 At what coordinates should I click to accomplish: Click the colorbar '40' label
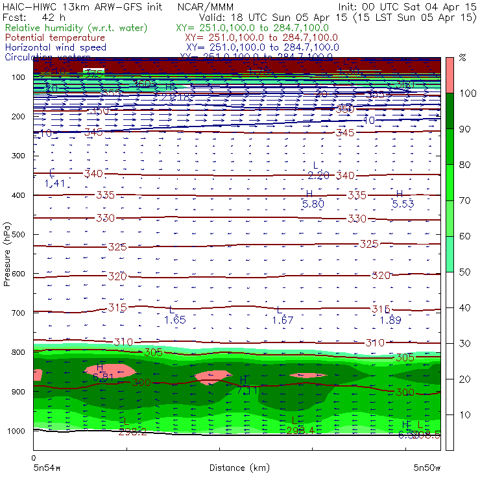(464, 307)
